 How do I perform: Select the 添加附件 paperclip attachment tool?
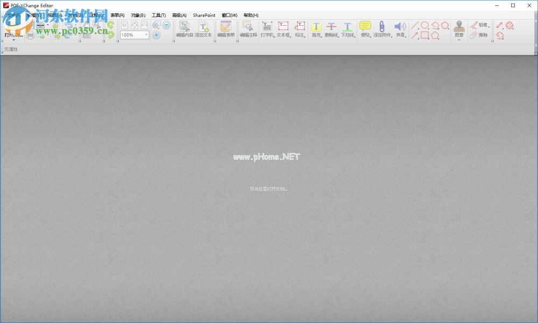pyautogui.click(x=382, y=30)
